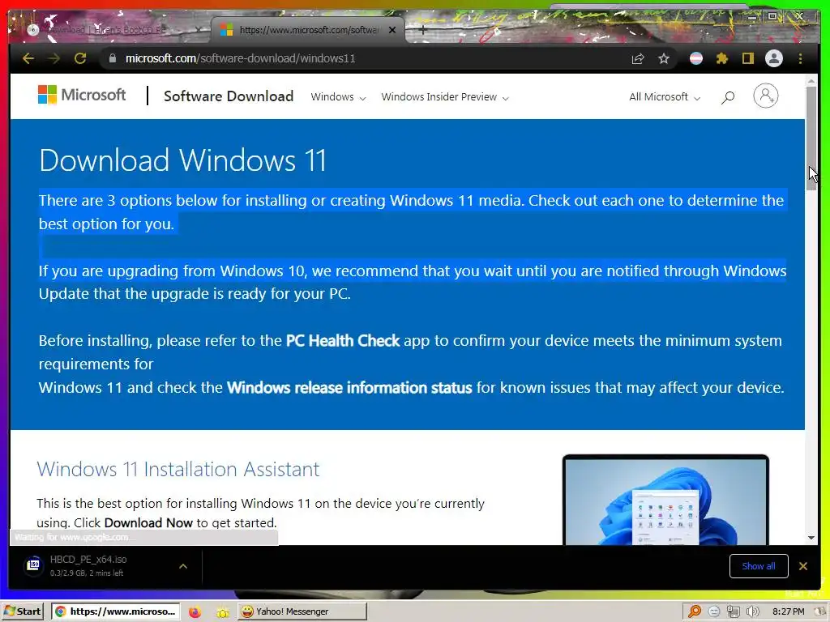Expand options arrow for HBCD_PE_x64.iso download
This screenshot has width=830, height=622.
[x=183, y=566]
